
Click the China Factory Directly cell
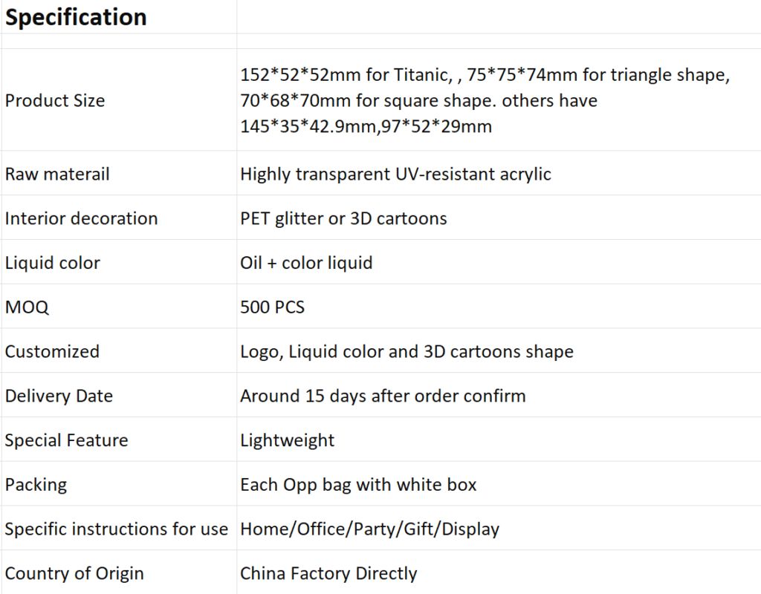coord(499,572)
